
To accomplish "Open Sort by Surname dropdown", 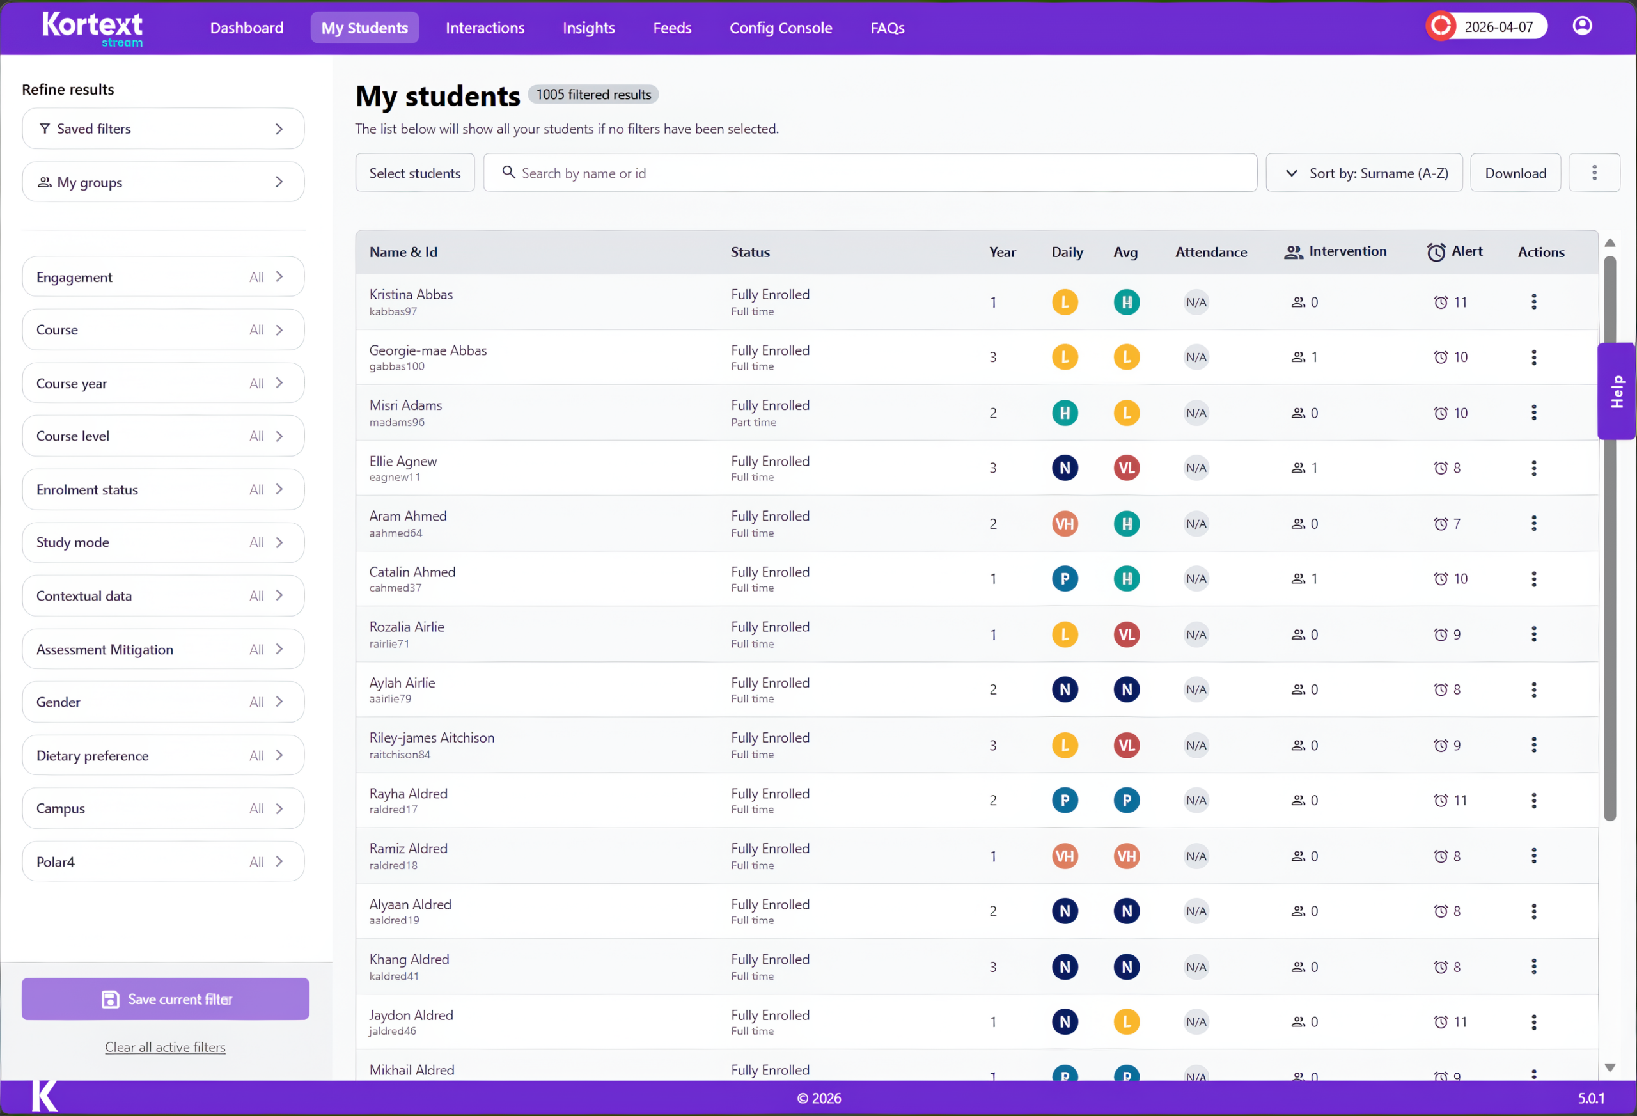I will (x=1364, y=173).
